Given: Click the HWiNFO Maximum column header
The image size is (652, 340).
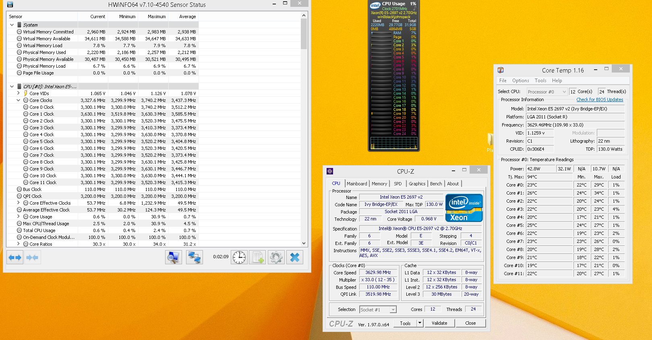Looking at the screenshot, I should (153, 17).
